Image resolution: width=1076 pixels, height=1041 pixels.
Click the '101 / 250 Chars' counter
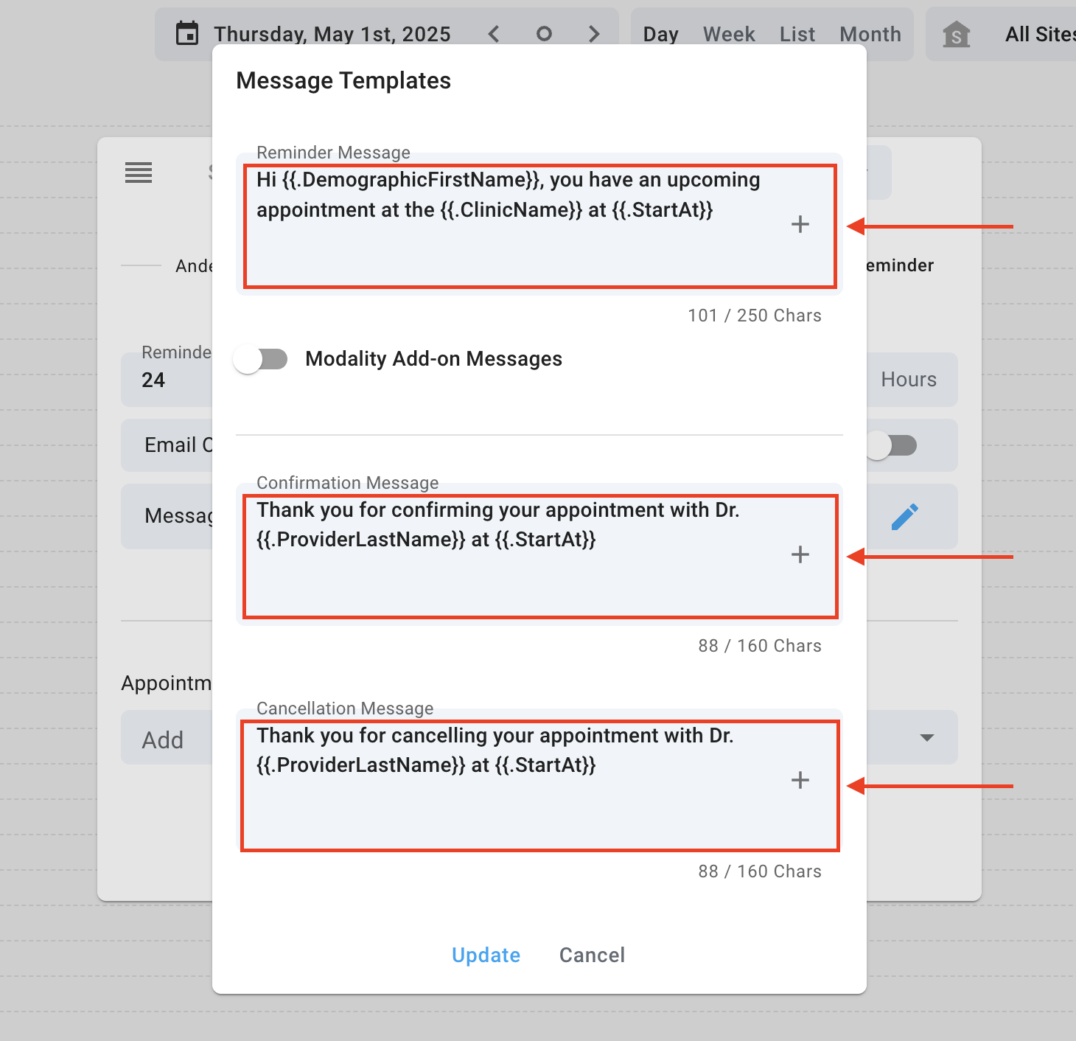click(x=755, y=316)
